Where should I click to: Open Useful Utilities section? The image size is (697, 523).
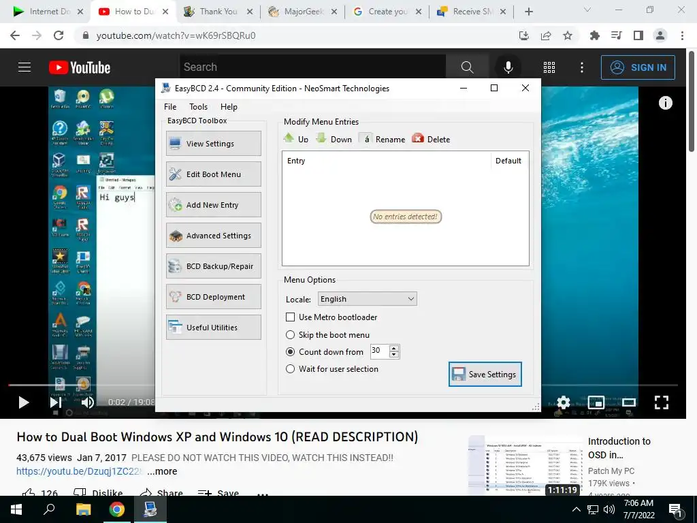tap(213, 328)
